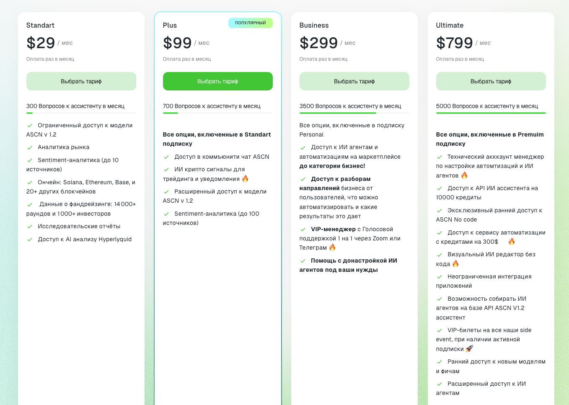Click the fire emoji after "автомтизаций и ИИ агентов"
This screenshot has width=569, height=405.
(464, 175)
